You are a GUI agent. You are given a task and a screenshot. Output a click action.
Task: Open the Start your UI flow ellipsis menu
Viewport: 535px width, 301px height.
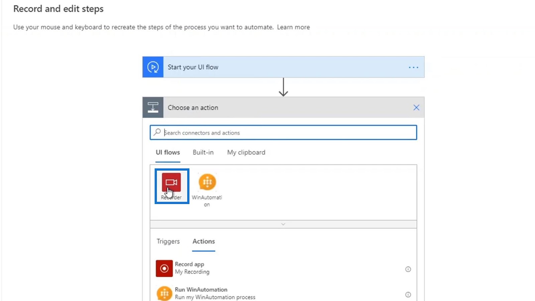[x=414, y=67]
